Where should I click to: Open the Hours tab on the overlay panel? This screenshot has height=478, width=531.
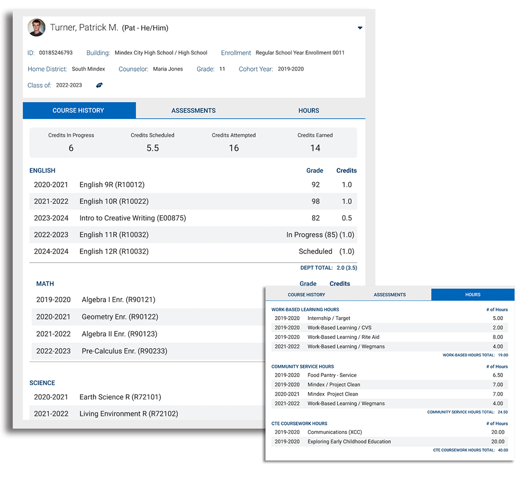472,294
